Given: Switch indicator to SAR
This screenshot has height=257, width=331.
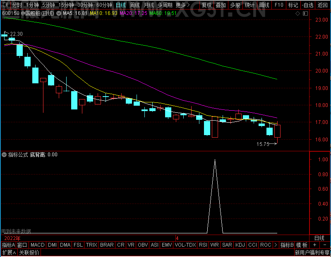Looking at the screenshot, I should [227, 245].
